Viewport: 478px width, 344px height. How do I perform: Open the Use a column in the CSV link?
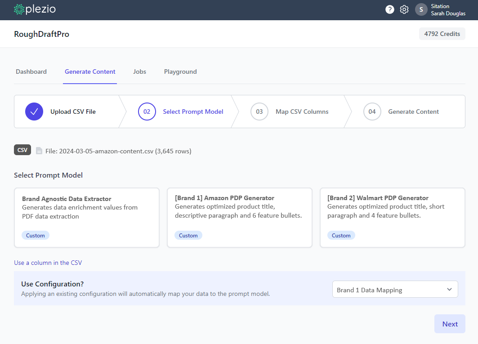click(48, 262)
